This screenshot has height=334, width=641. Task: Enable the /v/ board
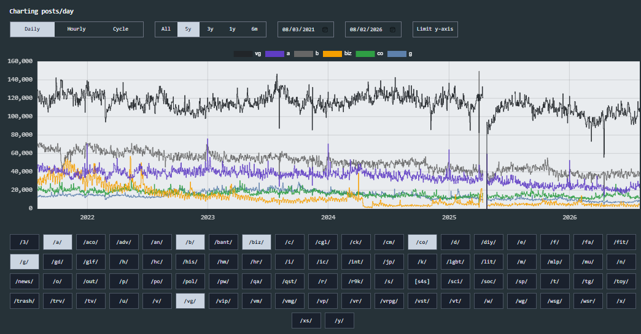[x=157, y=301]
